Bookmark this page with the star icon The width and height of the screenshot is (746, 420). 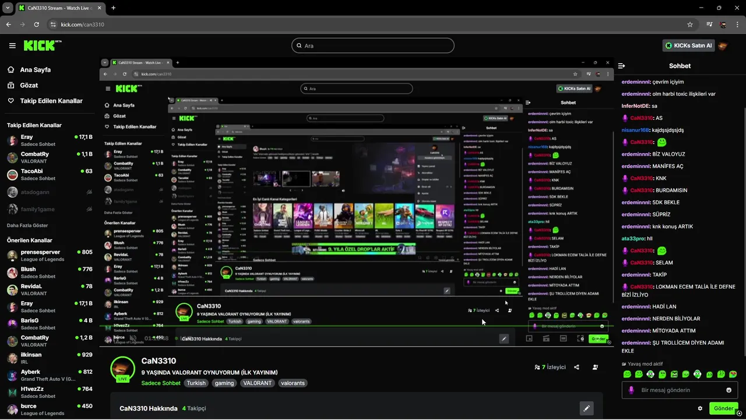click(690, 24)
